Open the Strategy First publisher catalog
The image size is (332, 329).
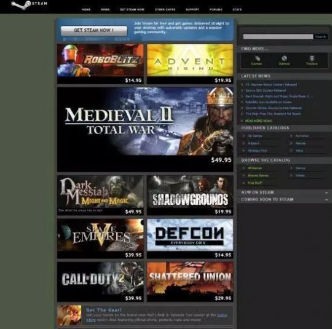(x=257, y=151)
